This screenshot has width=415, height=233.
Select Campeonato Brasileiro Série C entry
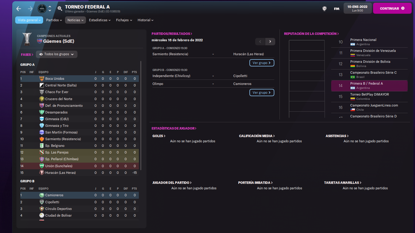[369, 75]
